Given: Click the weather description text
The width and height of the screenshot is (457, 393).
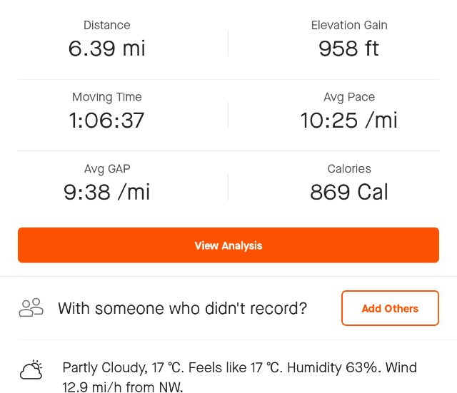Looking at the screenshot, I should click(x=240, y=377).
